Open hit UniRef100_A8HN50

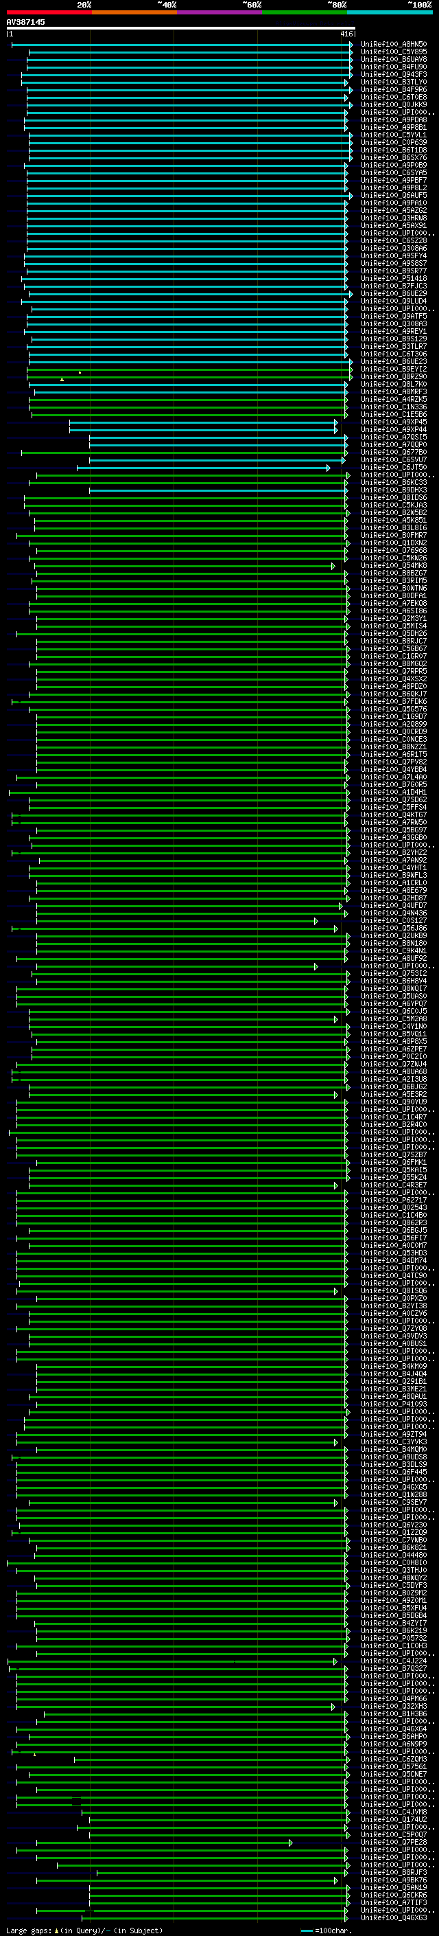pyautogui.click(x=394, y=45)
